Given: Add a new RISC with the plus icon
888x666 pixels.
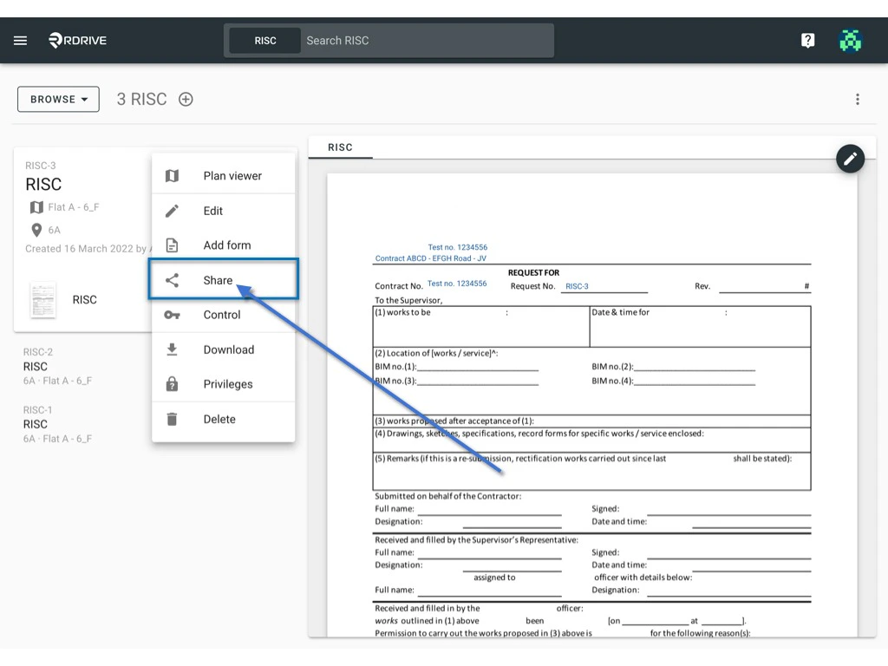Looking at the screenshot, I should [x=186, y=99].
